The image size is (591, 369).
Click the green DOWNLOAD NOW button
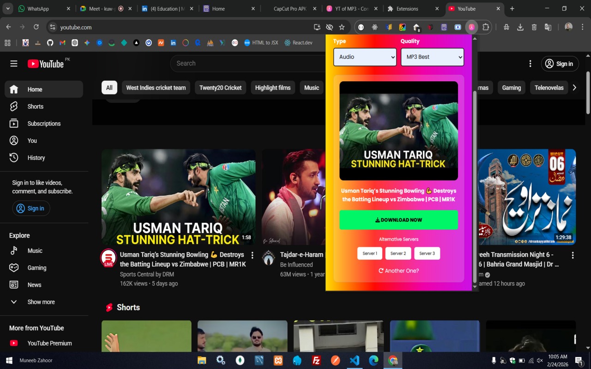coord(398,220)
